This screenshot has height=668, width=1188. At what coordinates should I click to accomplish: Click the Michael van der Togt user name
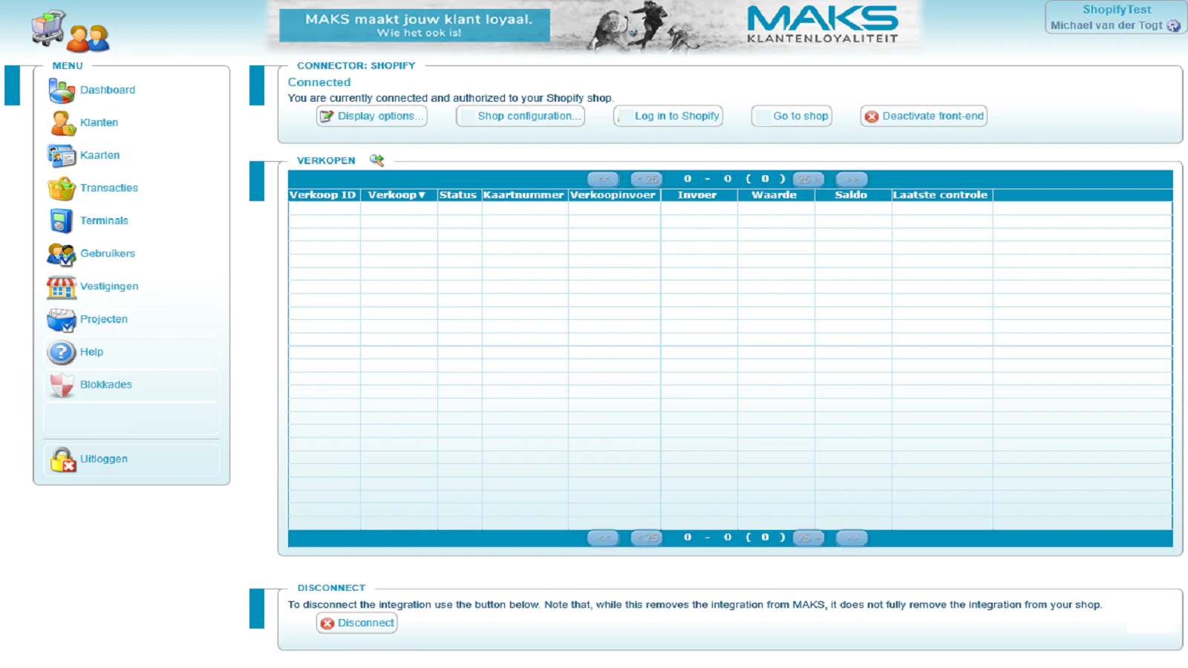point(1106,25)
